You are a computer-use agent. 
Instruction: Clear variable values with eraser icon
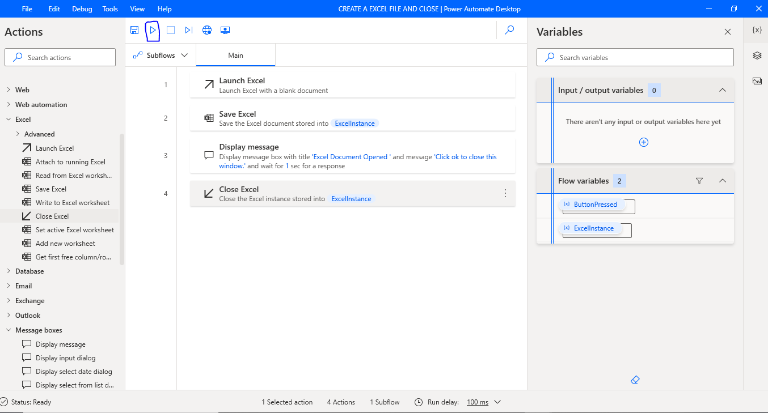click(635, 380)
